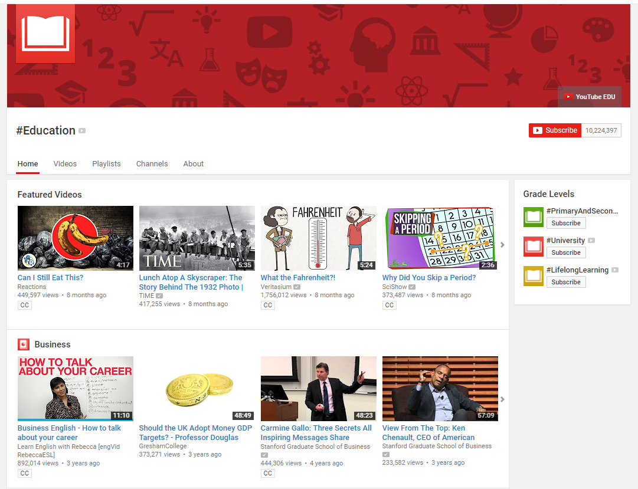This screenshot has height=489, width=638.
Task: Click the red #University channel icon
Action: pyautogui.click(x=534, y=247)
